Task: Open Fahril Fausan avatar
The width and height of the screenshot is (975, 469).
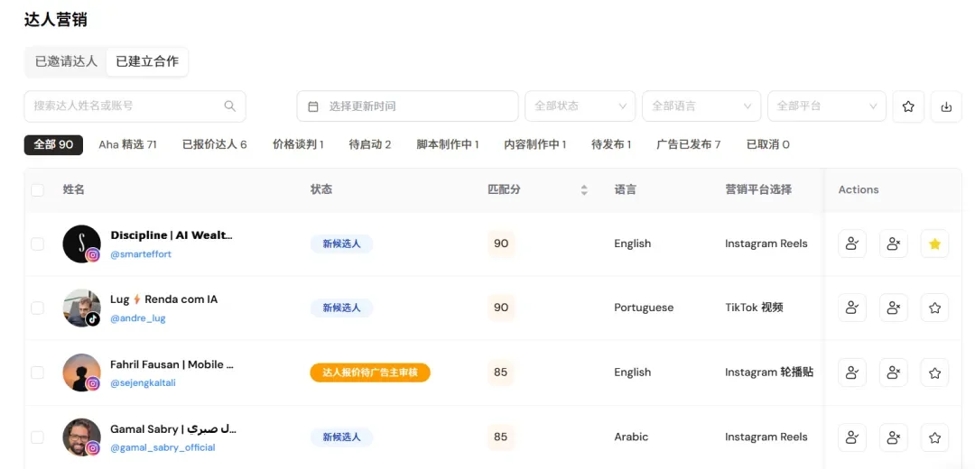Action: (81, 372)
